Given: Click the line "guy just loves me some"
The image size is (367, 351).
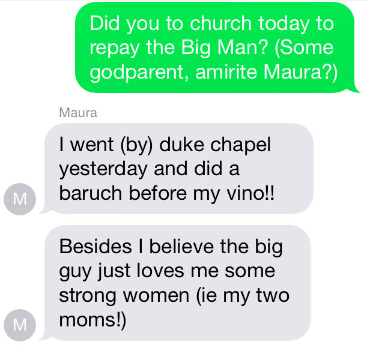Looking at the screenshot, I should click(166, 271).
